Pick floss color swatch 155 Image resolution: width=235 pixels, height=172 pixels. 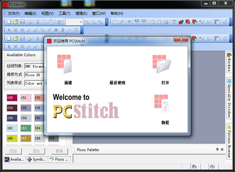(26, 108)
